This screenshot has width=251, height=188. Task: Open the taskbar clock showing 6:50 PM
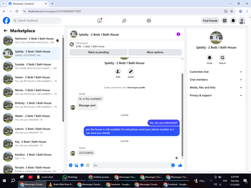tap(235, 180)
